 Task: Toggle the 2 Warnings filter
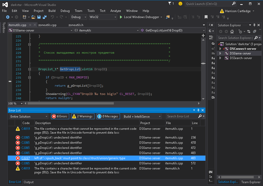click(83, 116)
